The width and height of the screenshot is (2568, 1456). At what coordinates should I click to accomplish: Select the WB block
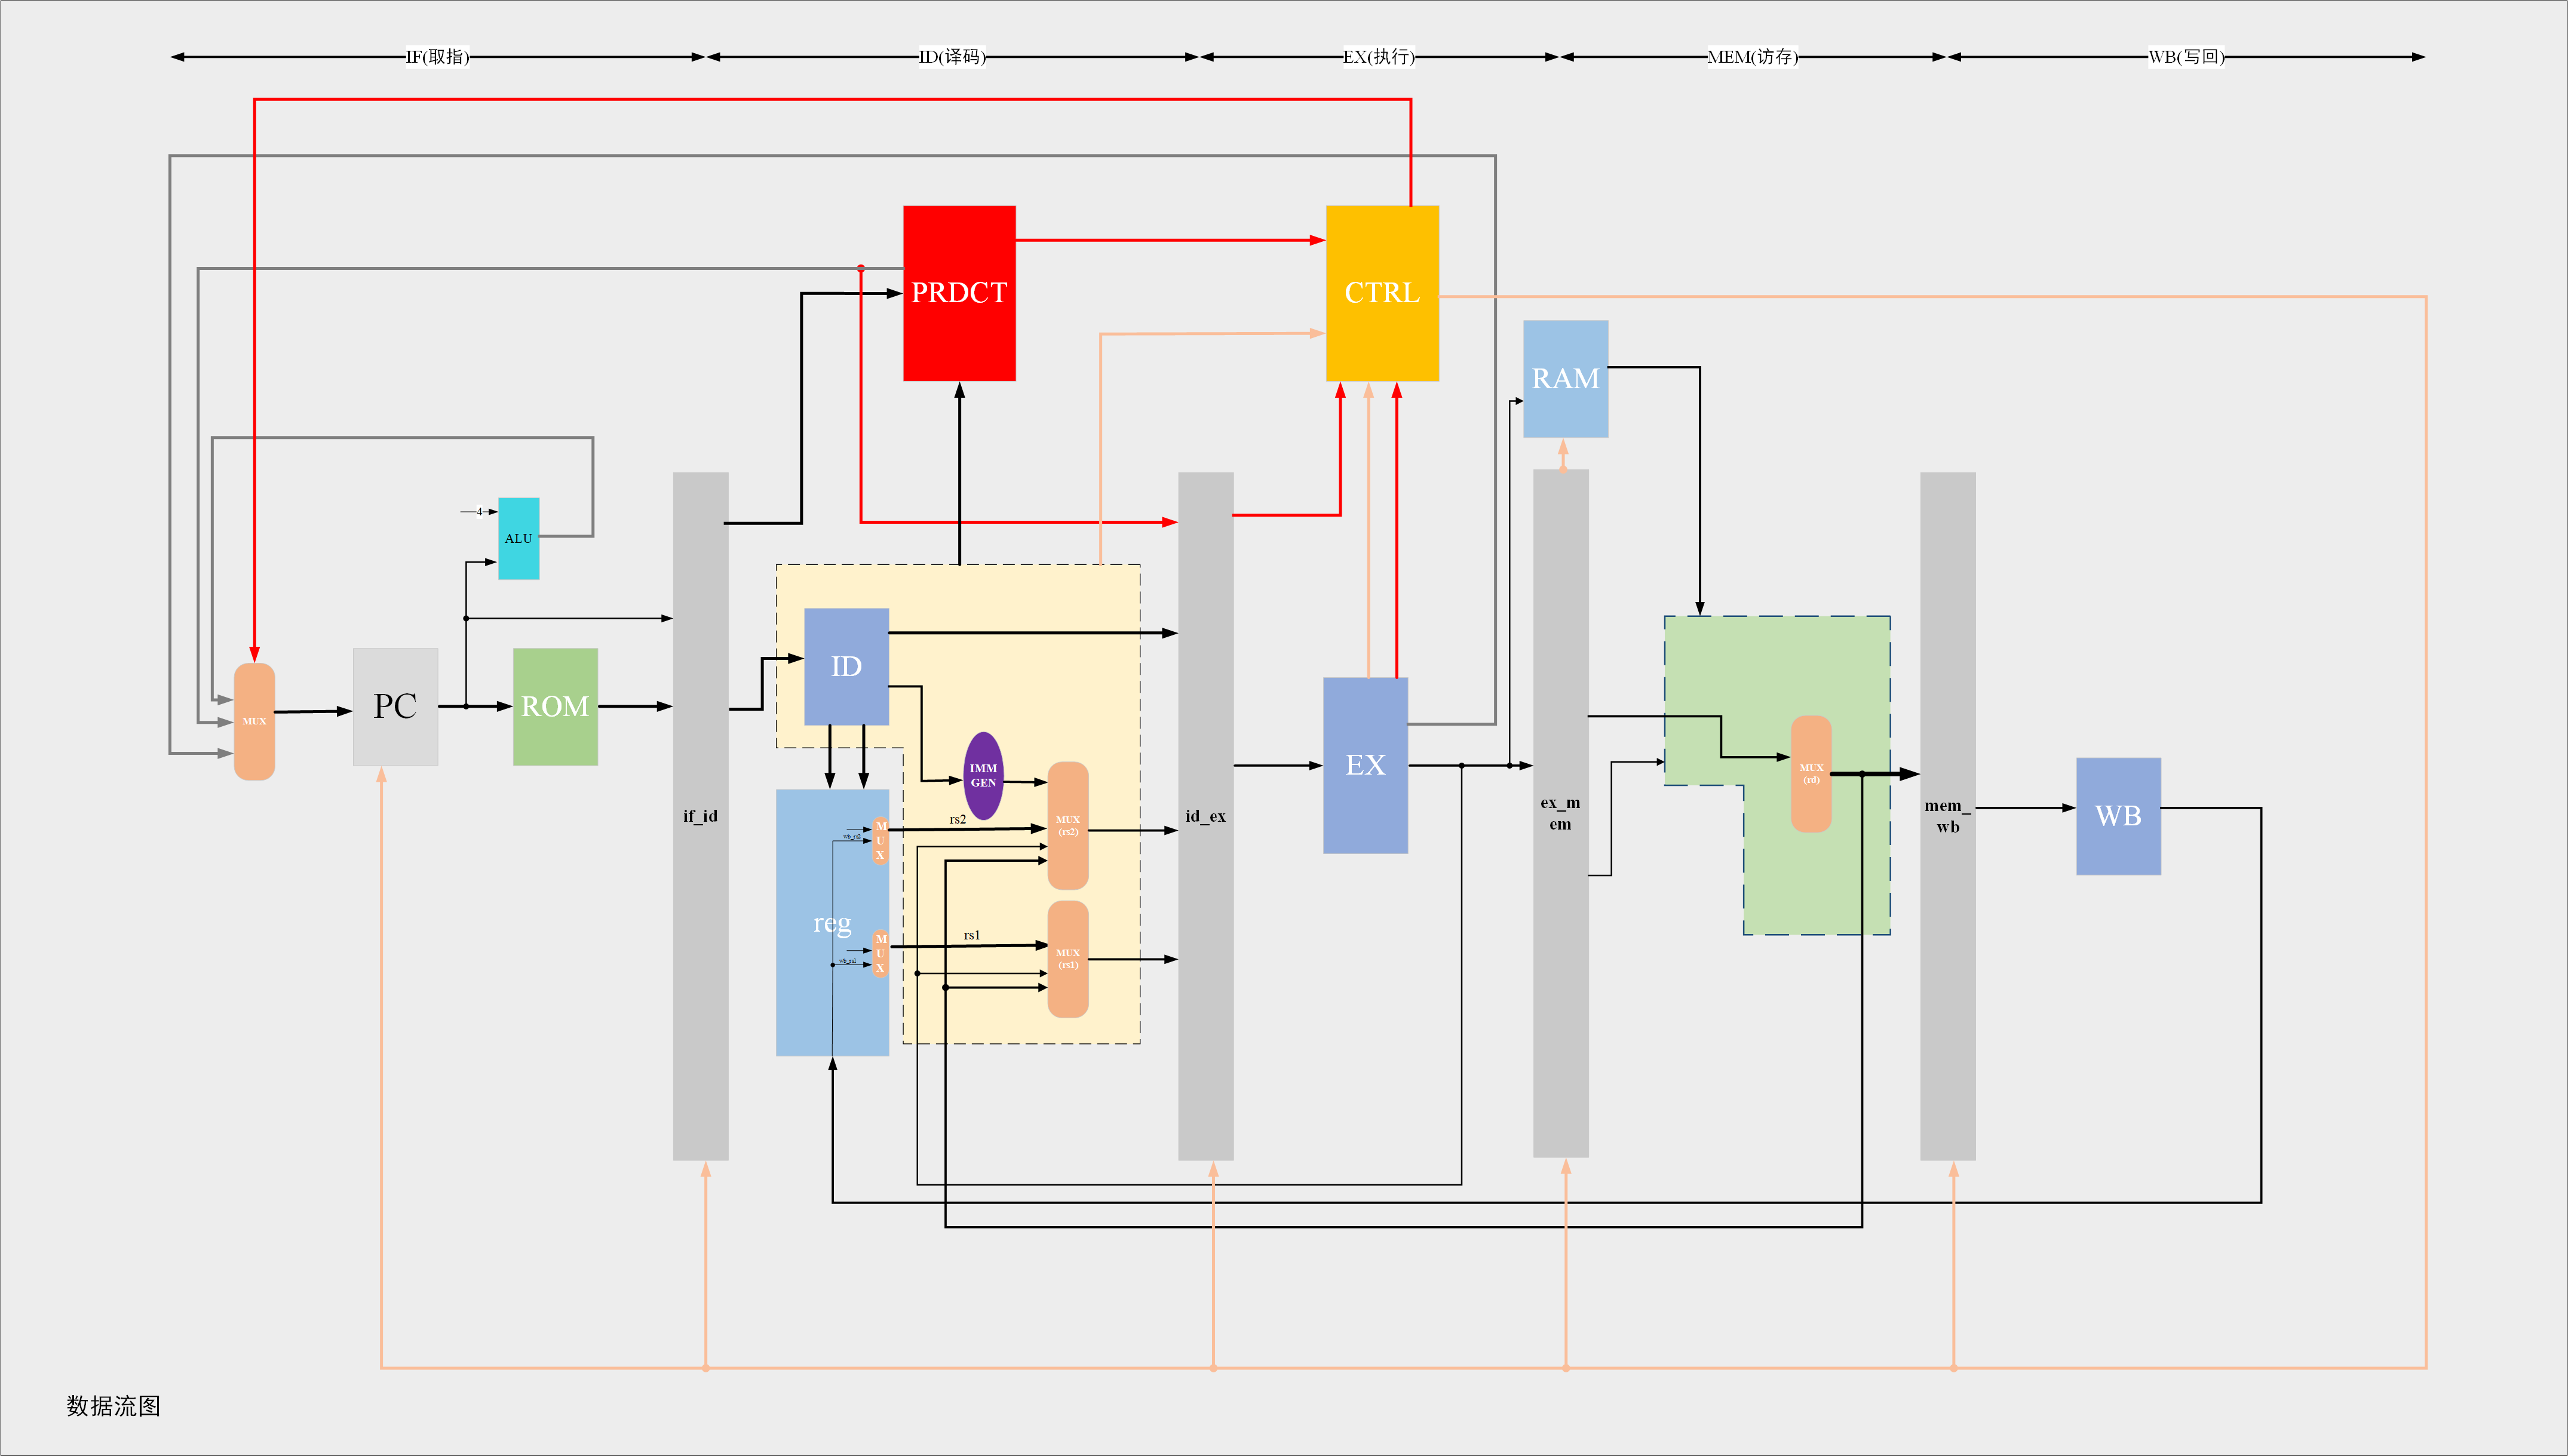click(x=2118, y=816)
